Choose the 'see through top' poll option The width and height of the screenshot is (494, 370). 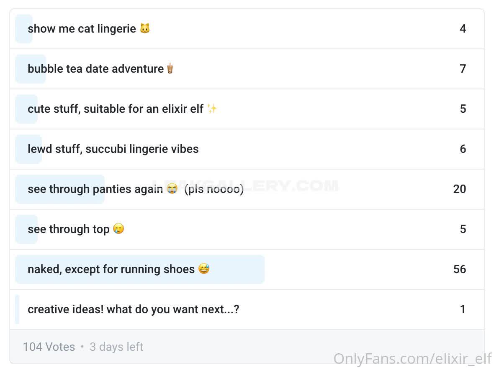point(247,229)
